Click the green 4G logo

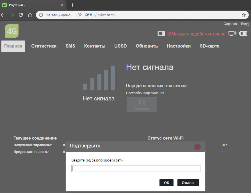12,31
